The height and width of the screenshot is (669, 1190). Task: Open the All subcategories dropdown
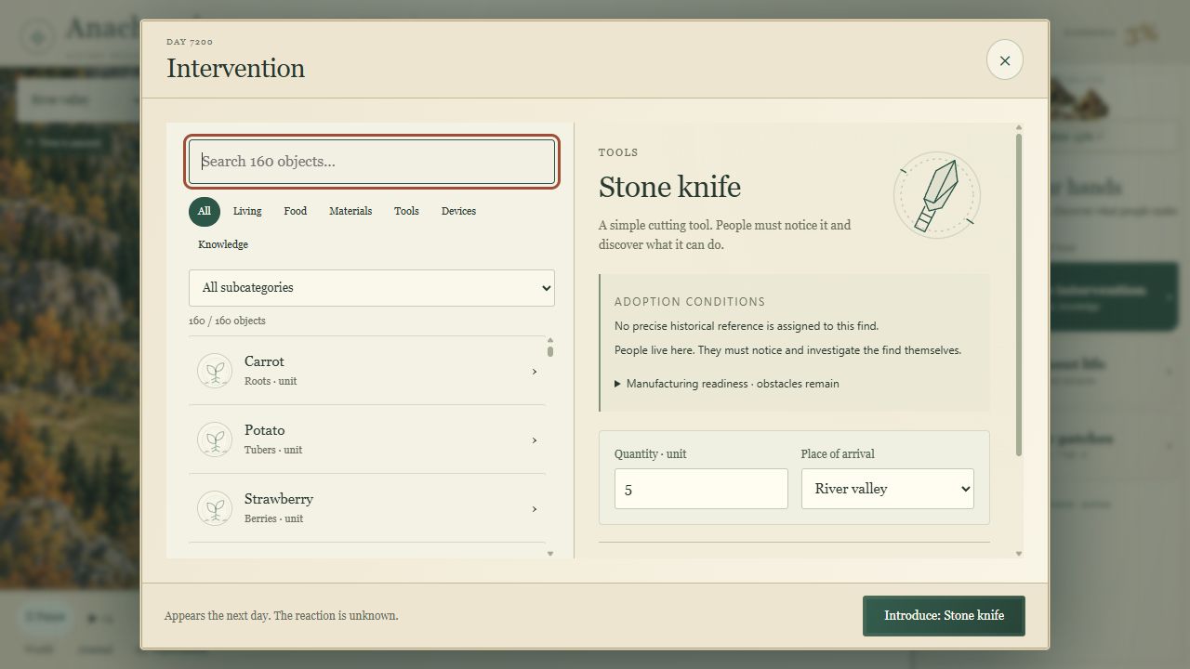(x=372, y=288)
